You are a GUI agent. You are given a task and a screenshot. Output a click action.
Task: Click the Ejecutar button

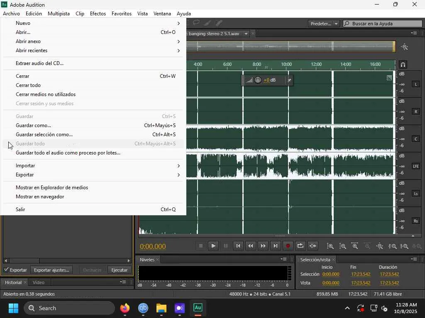[119, 270]
